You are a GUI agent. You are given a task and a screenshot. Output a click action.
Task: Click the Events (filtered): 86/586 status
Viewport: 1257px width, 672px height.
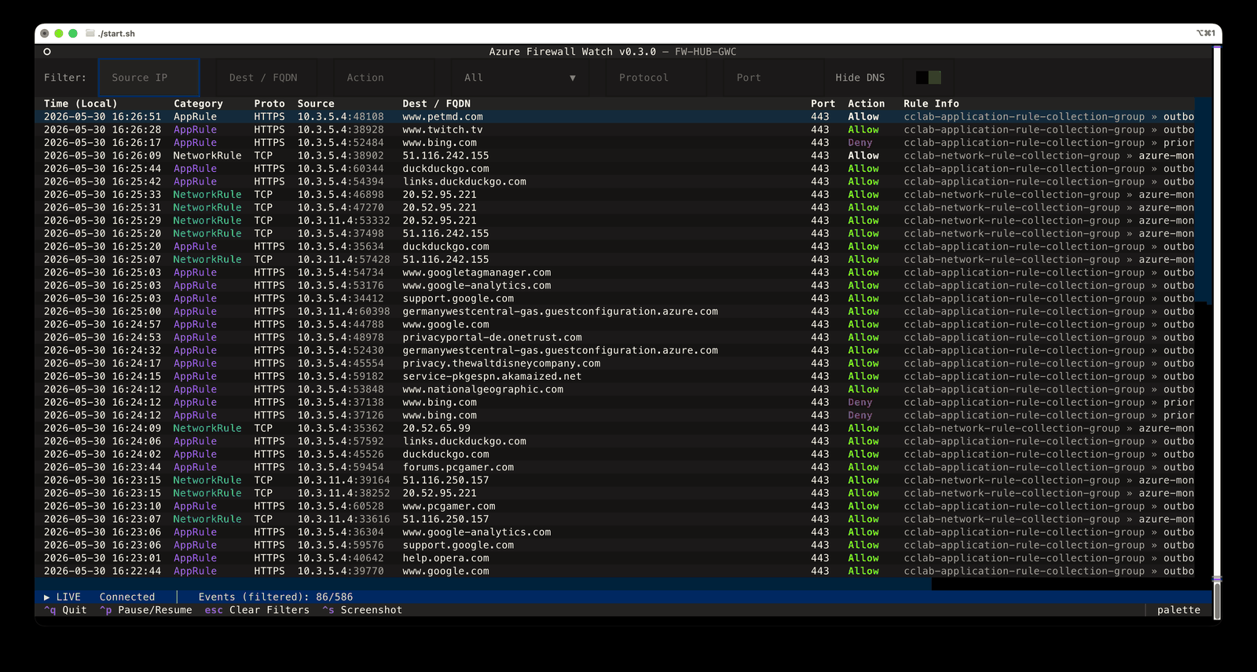pos(276,597)
